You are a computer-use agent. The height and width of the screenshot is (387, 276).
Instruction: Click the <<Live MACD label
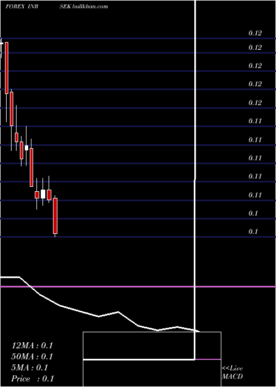(x=232, y=373)
